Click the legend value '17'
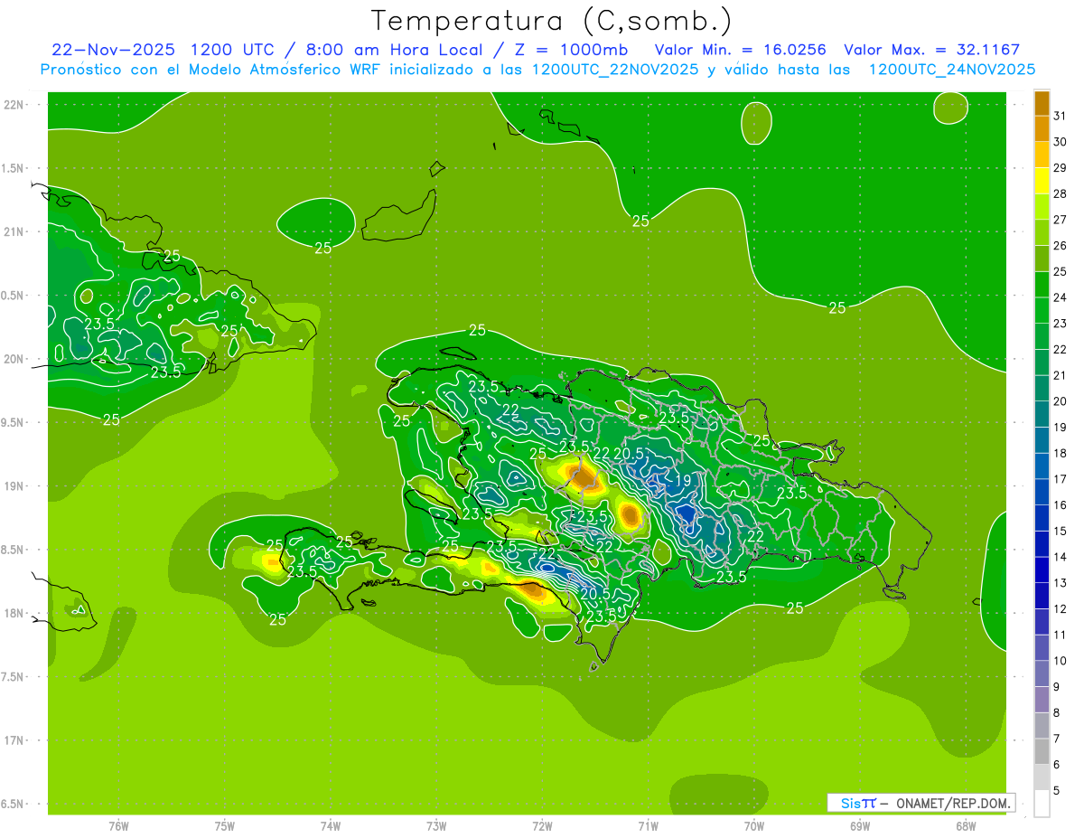The width and height of the screenshot is (1084, 838). click(1061, 479)
